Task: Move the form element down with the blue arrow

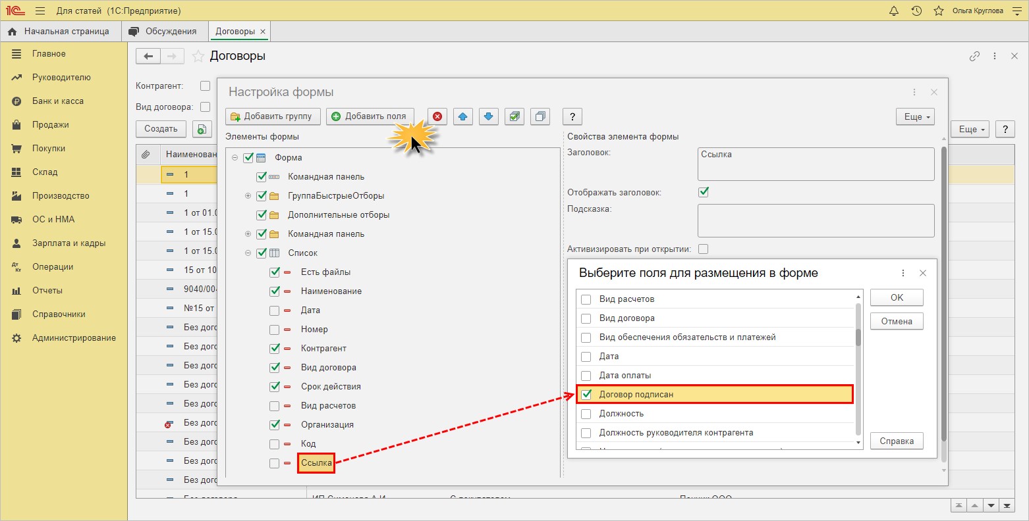Action: pos(488,116)
